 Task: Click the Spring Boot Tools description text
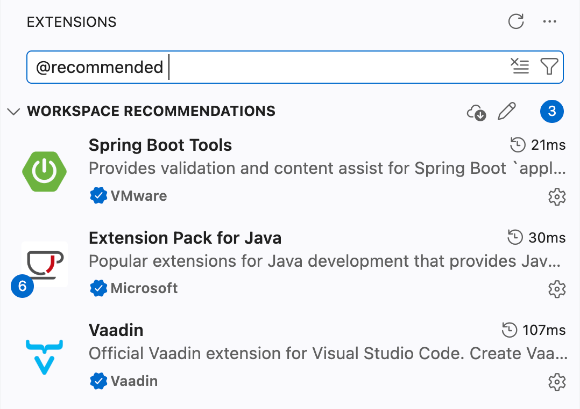pyautogui.click(x=327, y=169)
